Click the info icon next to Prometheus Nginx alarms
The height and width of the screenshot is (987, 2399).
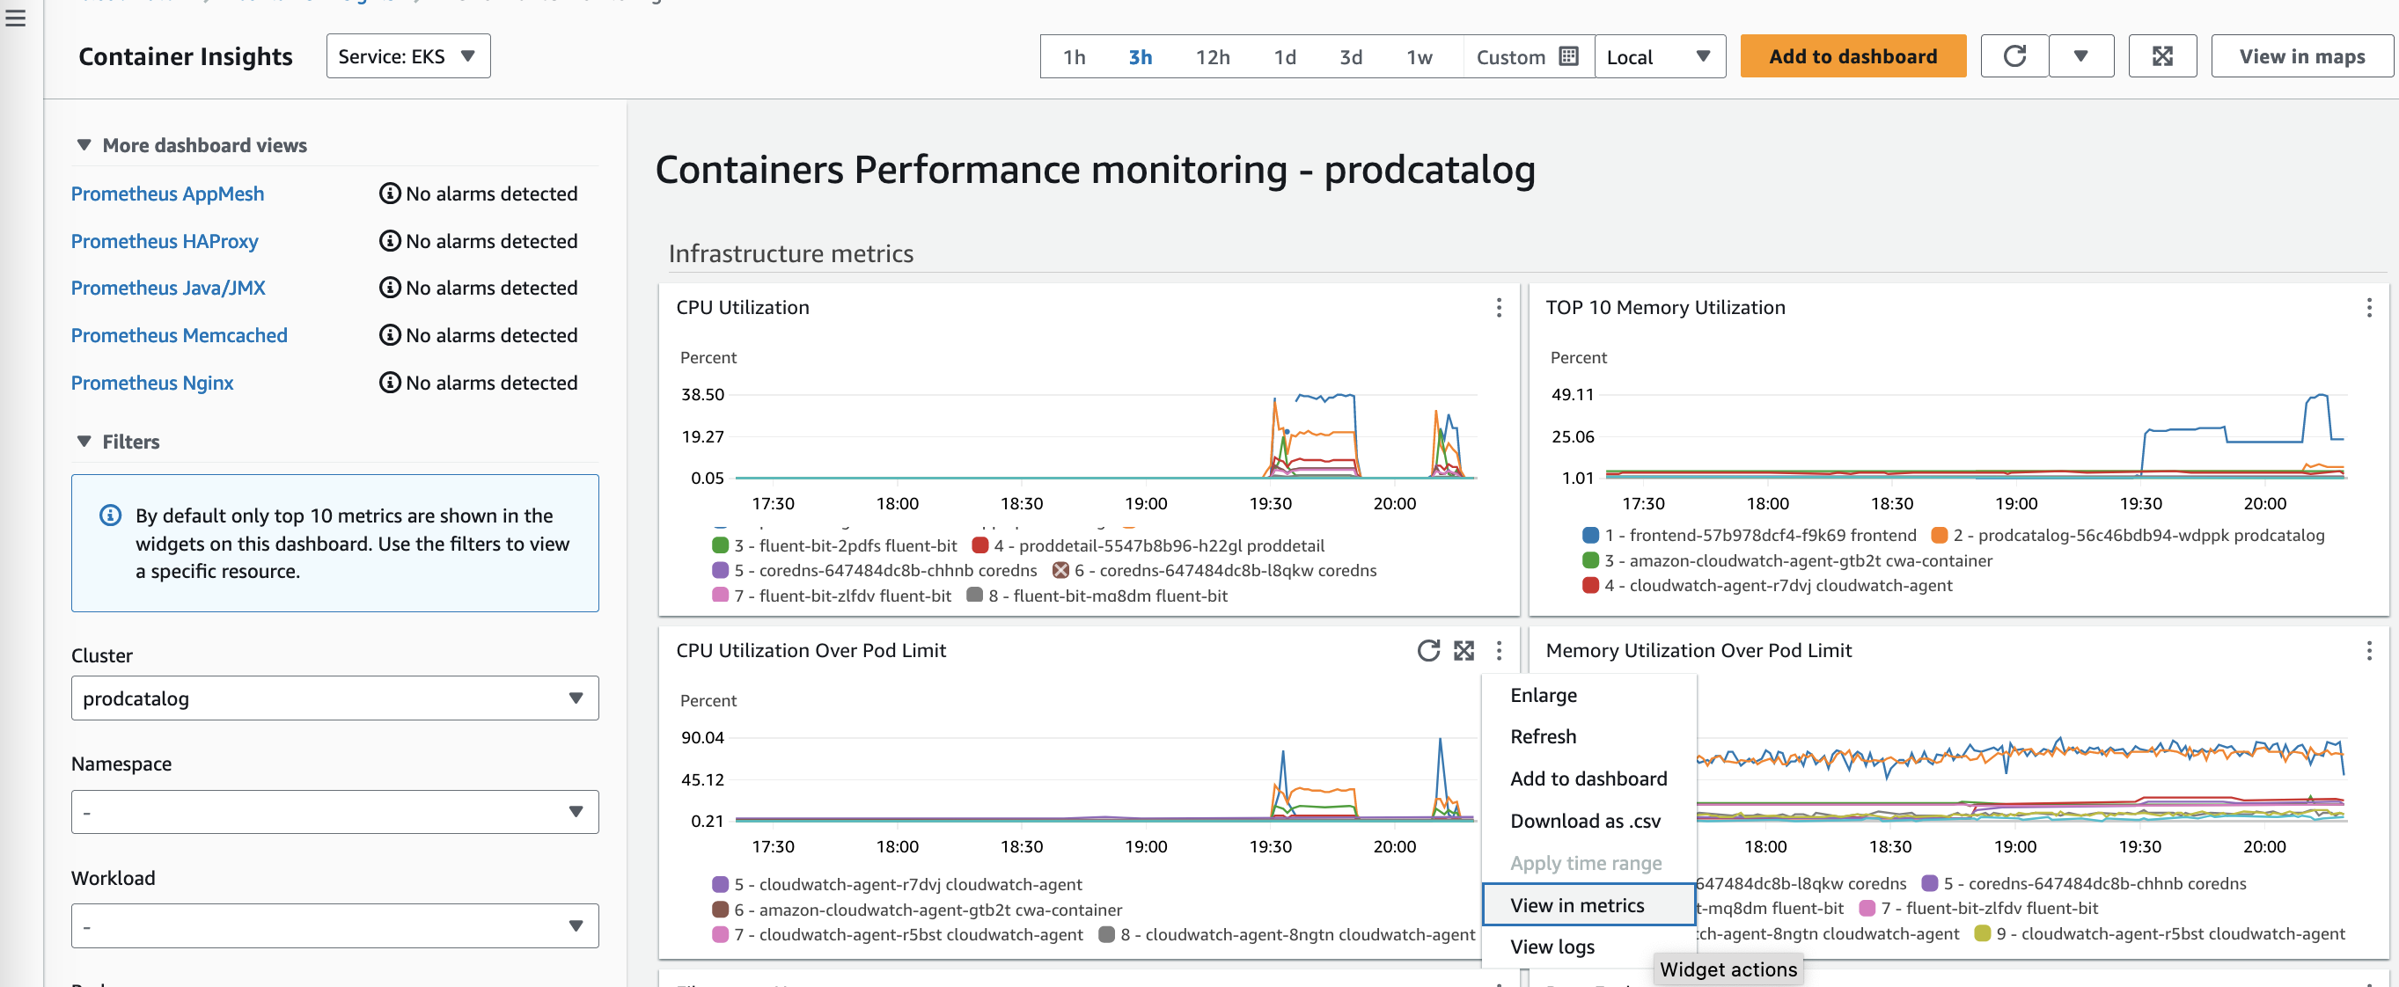pyautogui.click(x=388, y=382)
